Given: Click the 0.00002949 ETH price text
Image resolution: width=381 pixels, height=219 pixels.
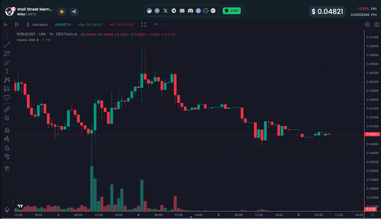Looking at the screenshot, I should 363,15.
